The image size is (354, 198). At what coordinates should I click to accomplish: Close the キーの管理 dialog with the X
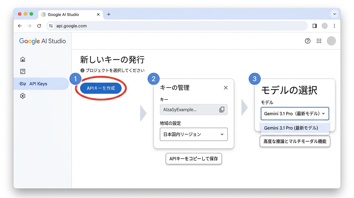[x=226, y=88]
